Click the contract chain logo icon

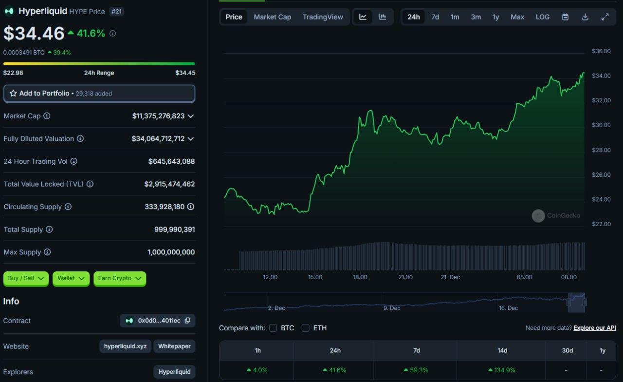click(x=129, y=321)
